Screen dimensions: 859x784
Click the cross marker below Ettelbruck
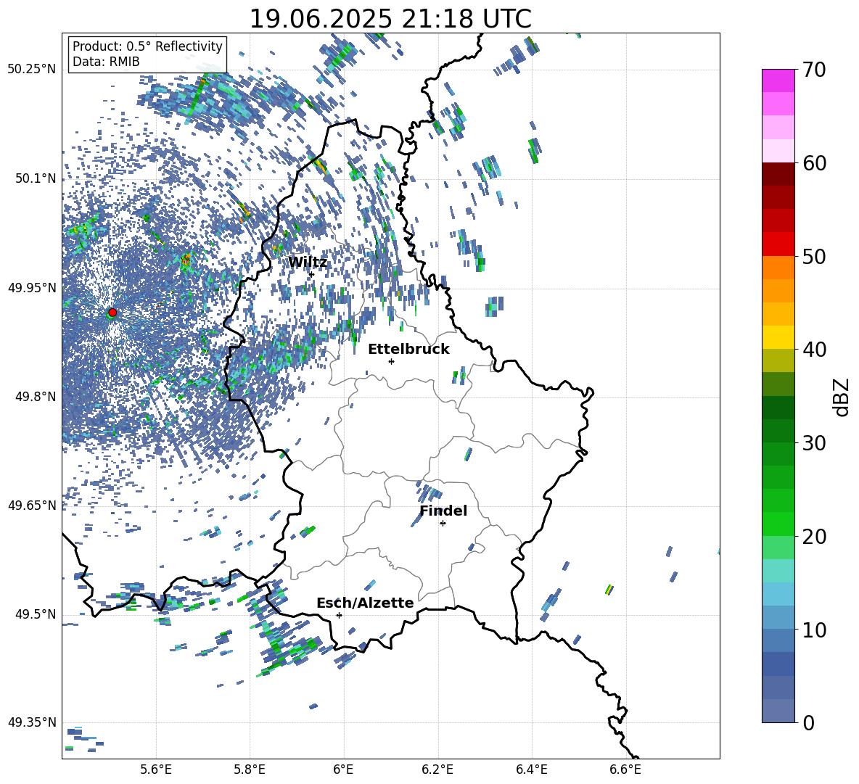coord(391,361)
